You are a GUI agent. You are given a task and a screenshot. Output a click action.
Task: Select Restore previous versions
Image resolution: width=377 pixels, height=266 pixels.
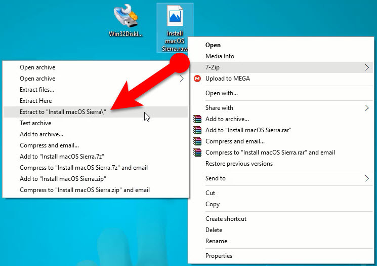click(x=281, y=164)
